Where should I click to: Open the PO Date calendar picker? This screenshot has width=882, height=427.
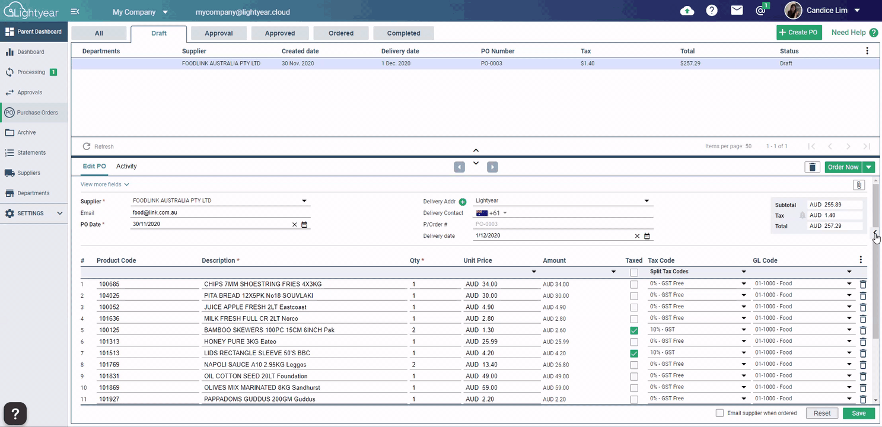[x=304, y=225]
